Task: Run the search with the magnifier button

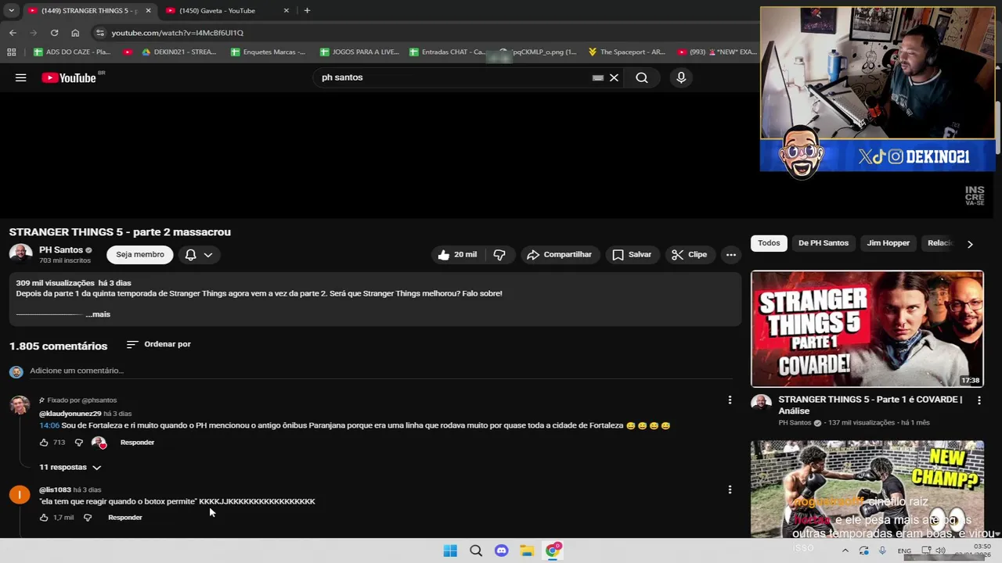Action: click(x=642, y=77)
